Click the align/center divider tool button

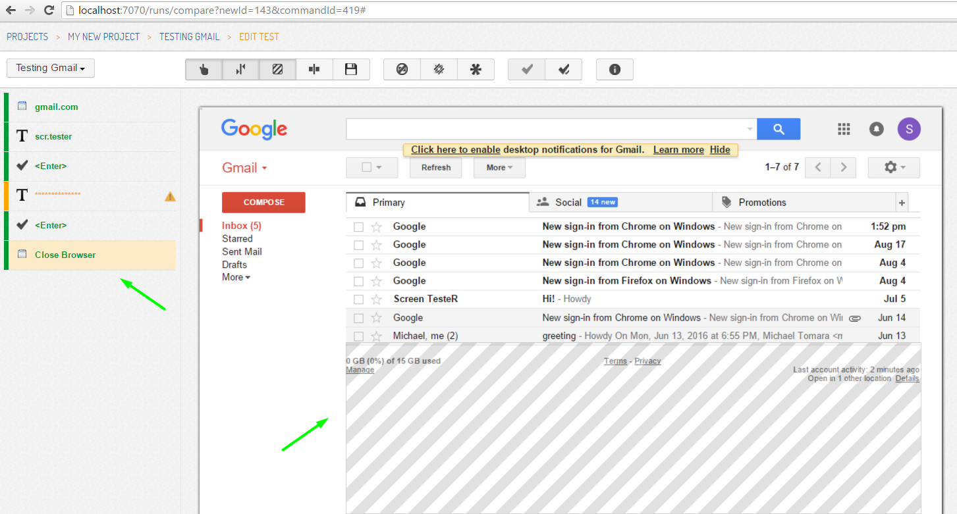coord(314,70)
